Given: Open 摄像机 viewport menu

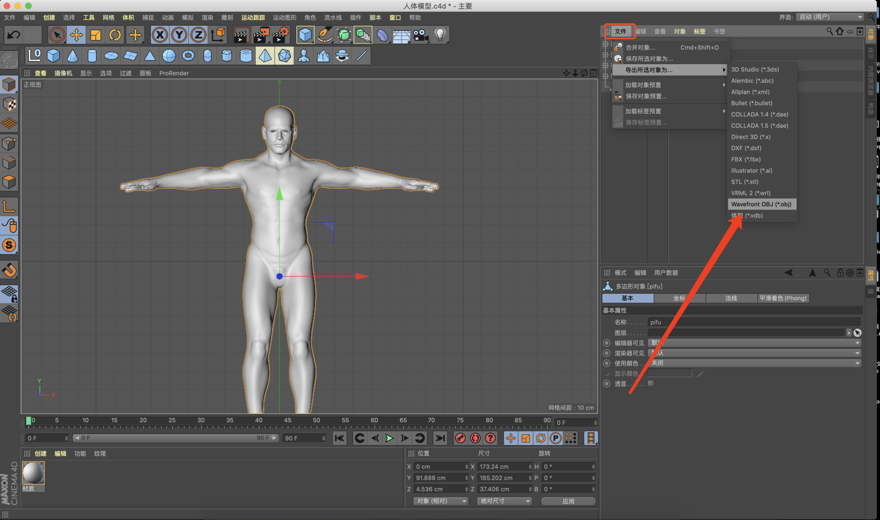Looking at the screenshot, I should point(63,73).
